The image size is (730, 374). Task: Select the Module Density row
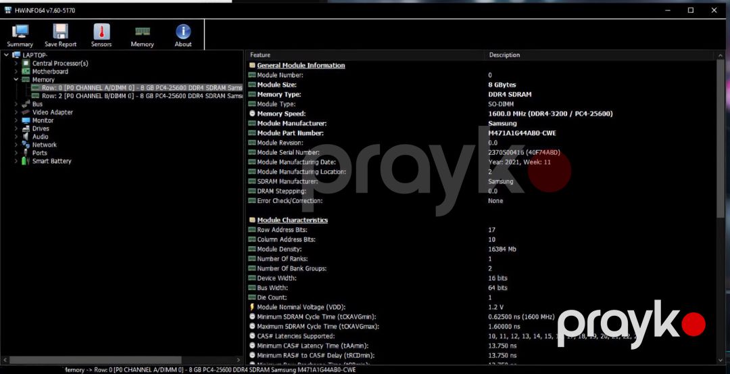(x=481, y=249)
